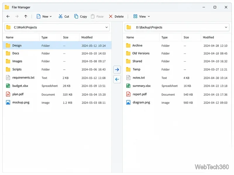Cut the selected item
The image size is (234, 175).
tap(64, 16)
